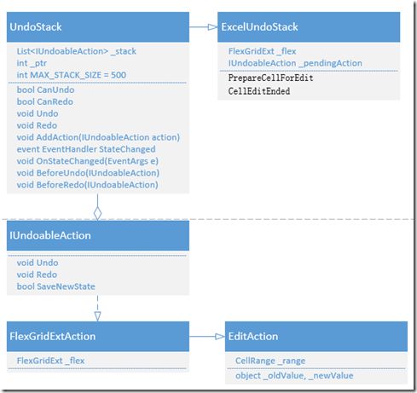Click void BeforeRedo(IUndoableAction)
This screenshot has width=417, height=393.
87,185
